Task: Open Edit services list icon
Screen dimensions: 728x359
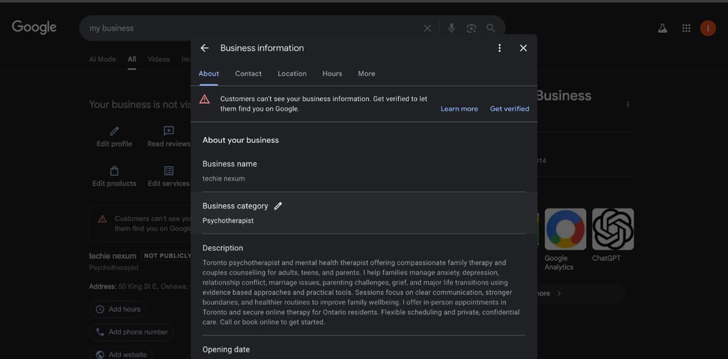Action: click(169, 171)
